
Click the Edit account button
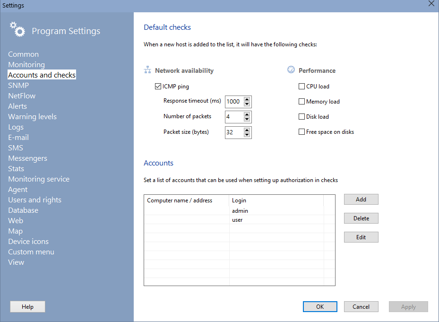pyautogui.click(x=361, y=237)
